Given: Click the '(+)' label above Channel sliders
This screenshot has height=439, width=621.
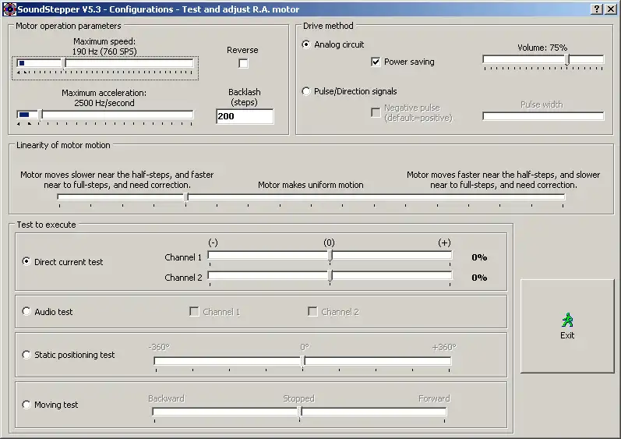Looking at the screenshot, I should 444,243.
